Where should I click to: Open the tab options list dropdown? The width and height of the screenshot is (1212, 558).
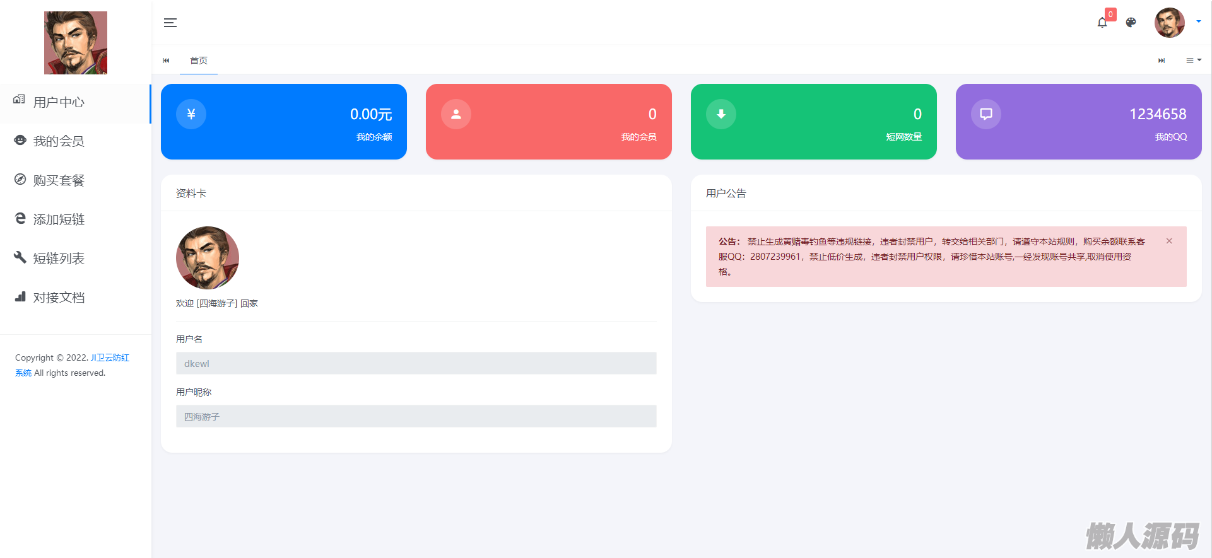click(x=1194, y=61)
